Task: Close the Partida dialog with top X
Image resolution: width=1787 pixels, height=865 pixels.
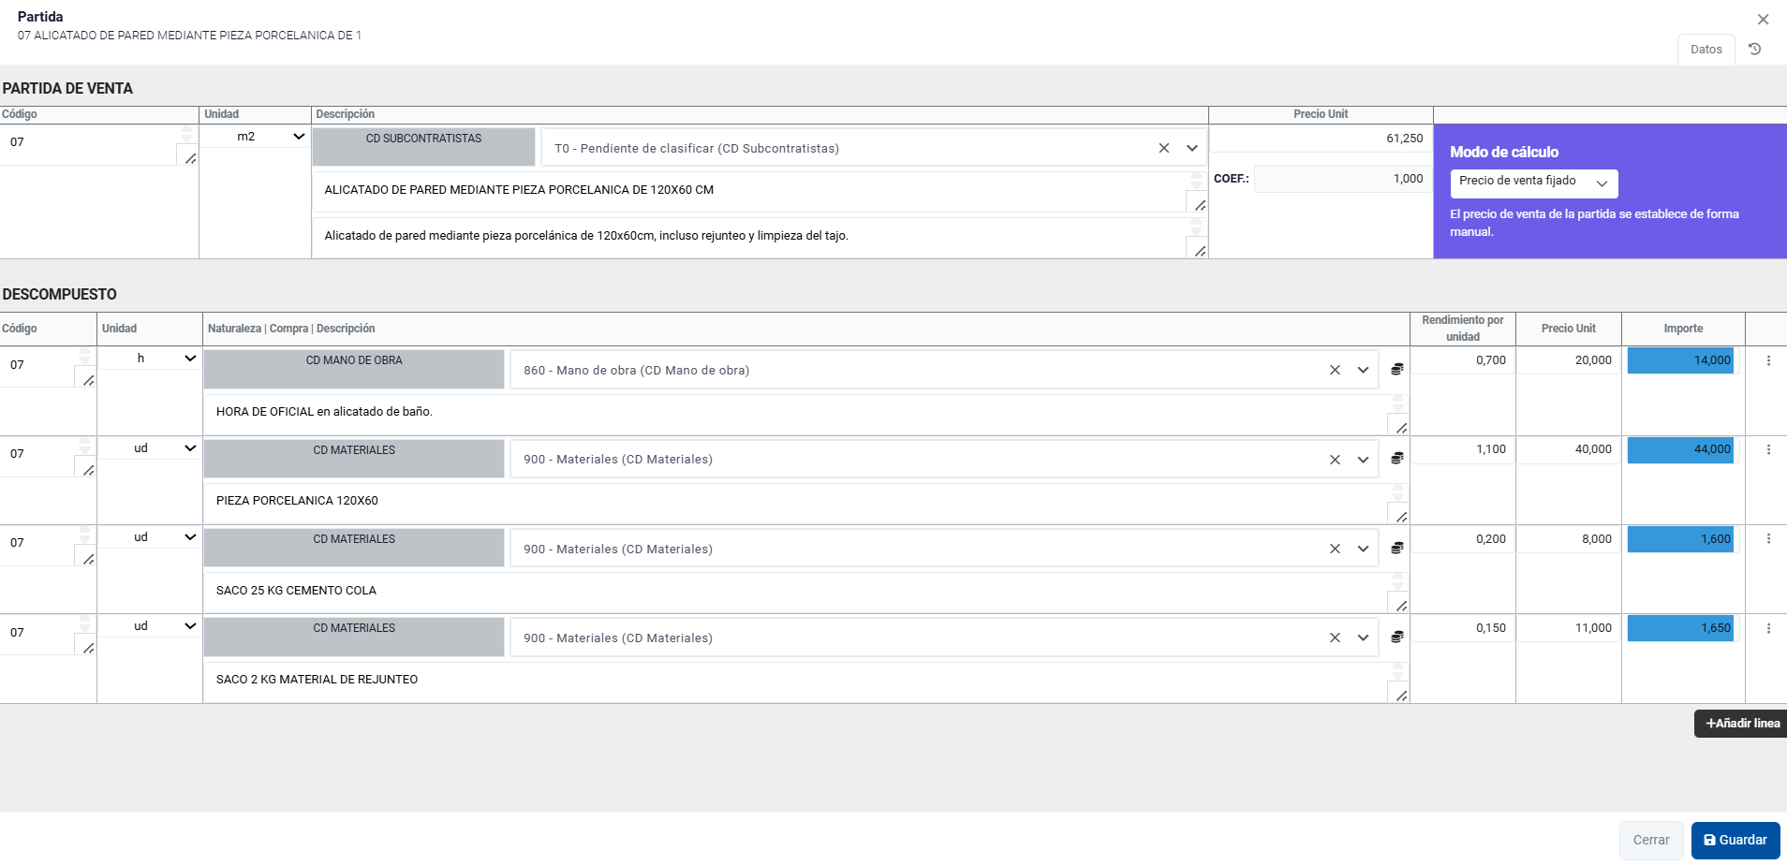Action: click(x=1763, y=20)
